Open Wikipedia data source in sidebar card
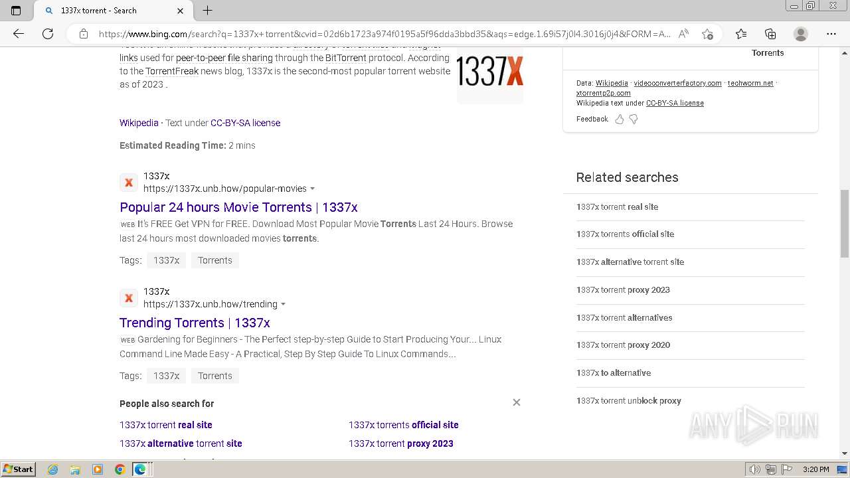This screenshot has height=478, width=850. coord(612,84)
